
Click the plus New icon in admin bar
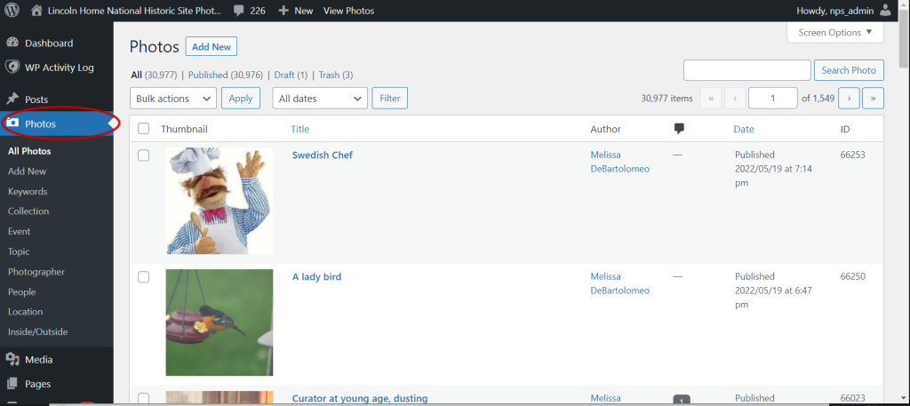(283, 11)
